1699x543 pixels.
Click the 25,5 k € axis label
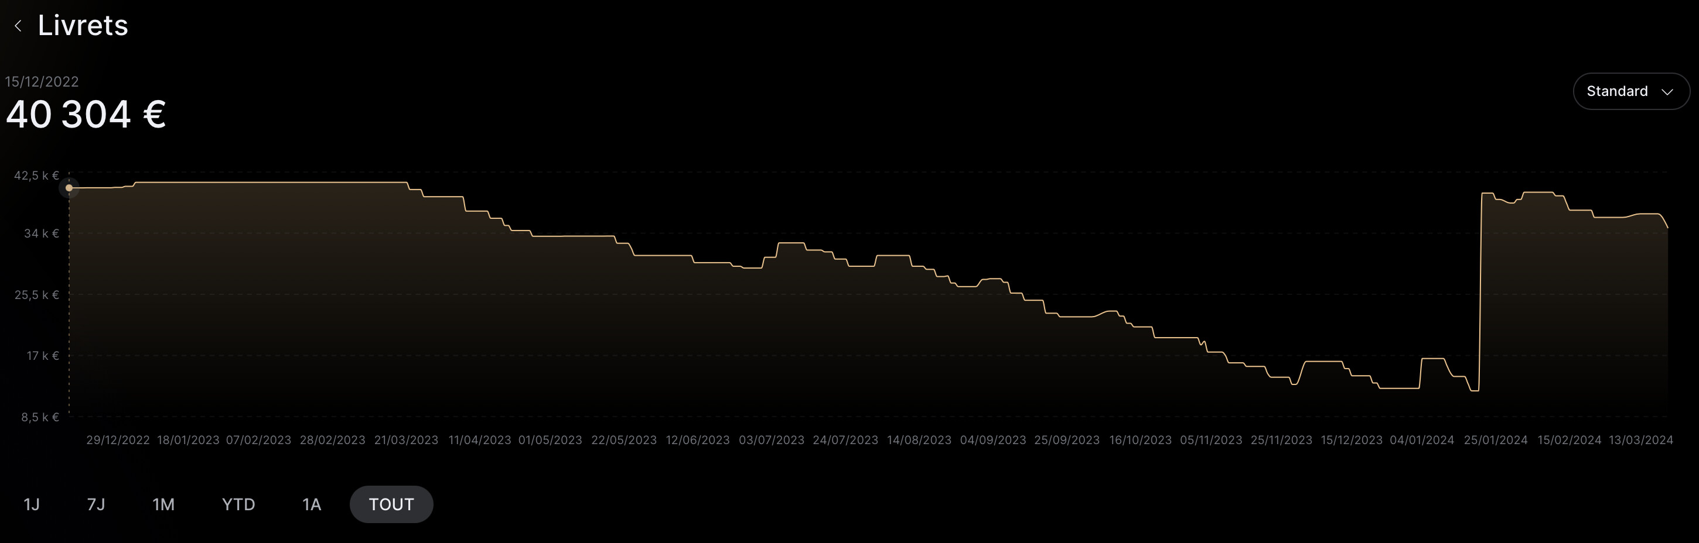tap(37, 294)
